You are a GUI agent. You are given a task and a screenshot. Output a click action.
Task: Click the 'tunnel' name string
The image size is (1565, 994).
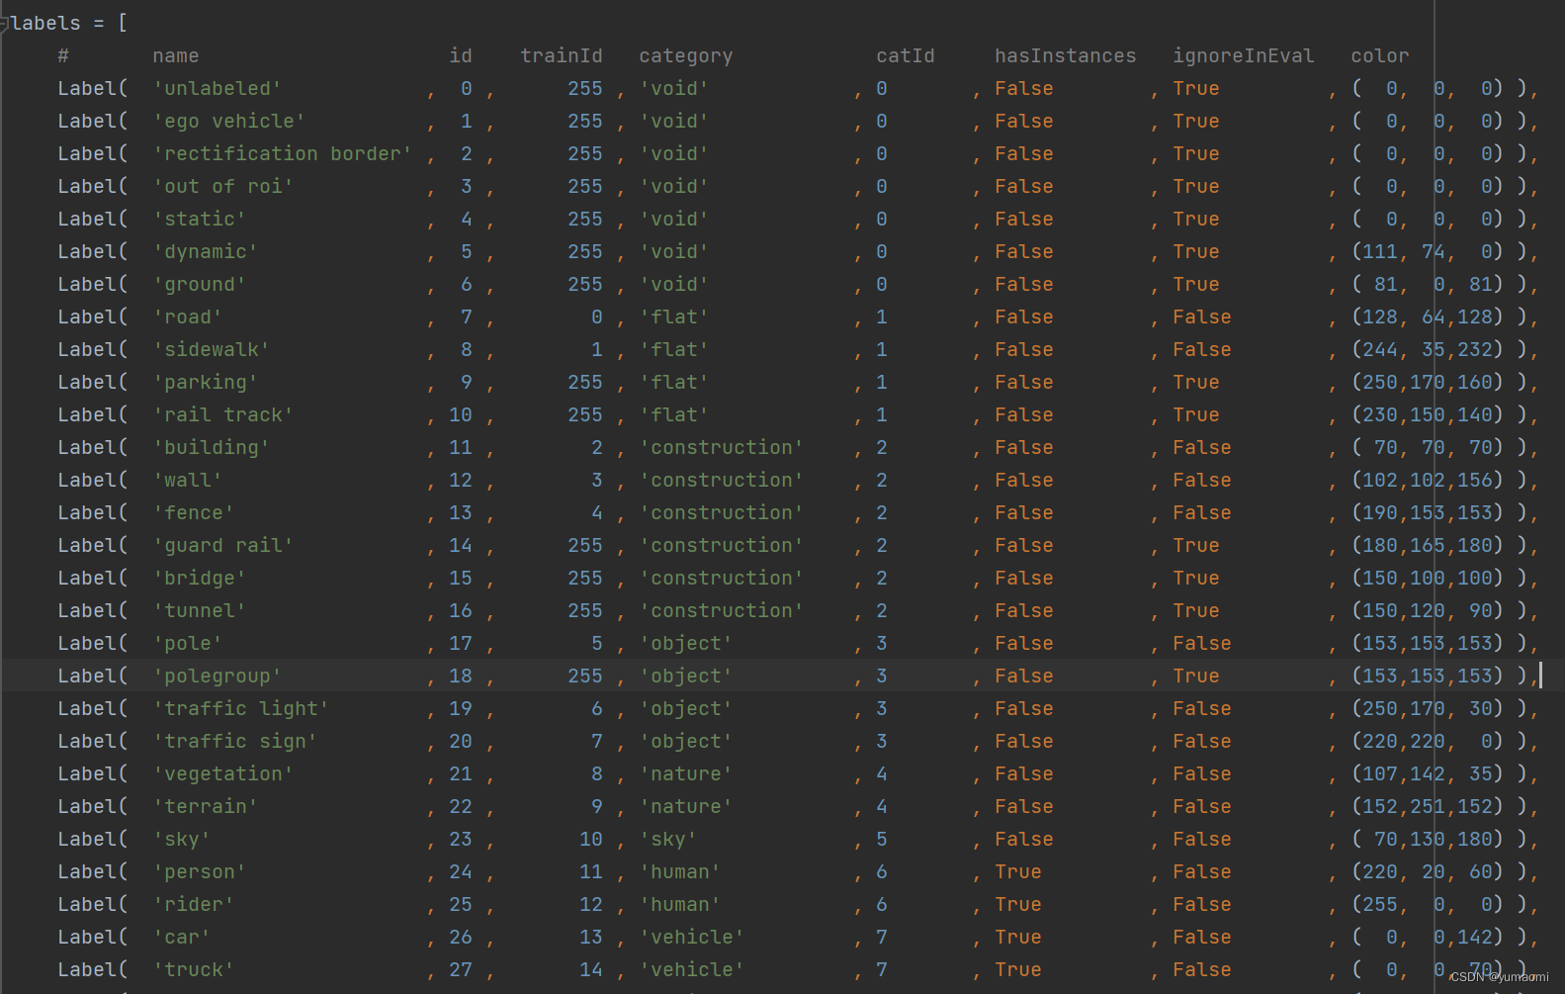(x=200, y=611)
